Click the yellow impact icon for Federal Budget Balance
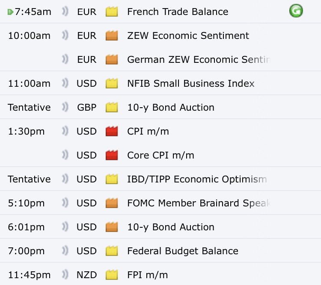Image resolution: width=321 pixels, height=285 pixels. [x=112, y=251]
